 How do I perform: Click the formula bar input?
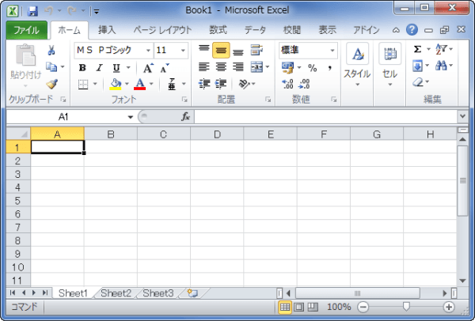(325, 117)
